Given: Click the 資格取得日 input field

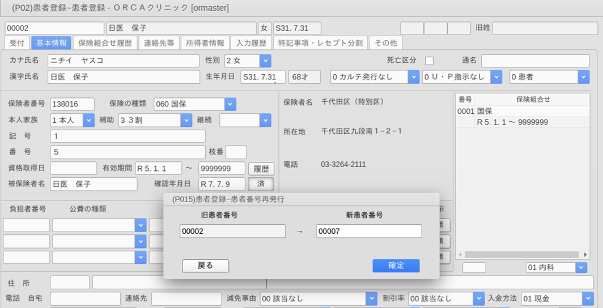Looking at the screenshot, I should click(74, 168).
